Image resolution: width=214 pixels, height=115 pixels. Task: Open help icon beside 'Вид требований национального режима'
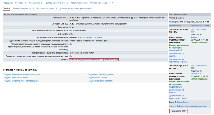(67, 53)
